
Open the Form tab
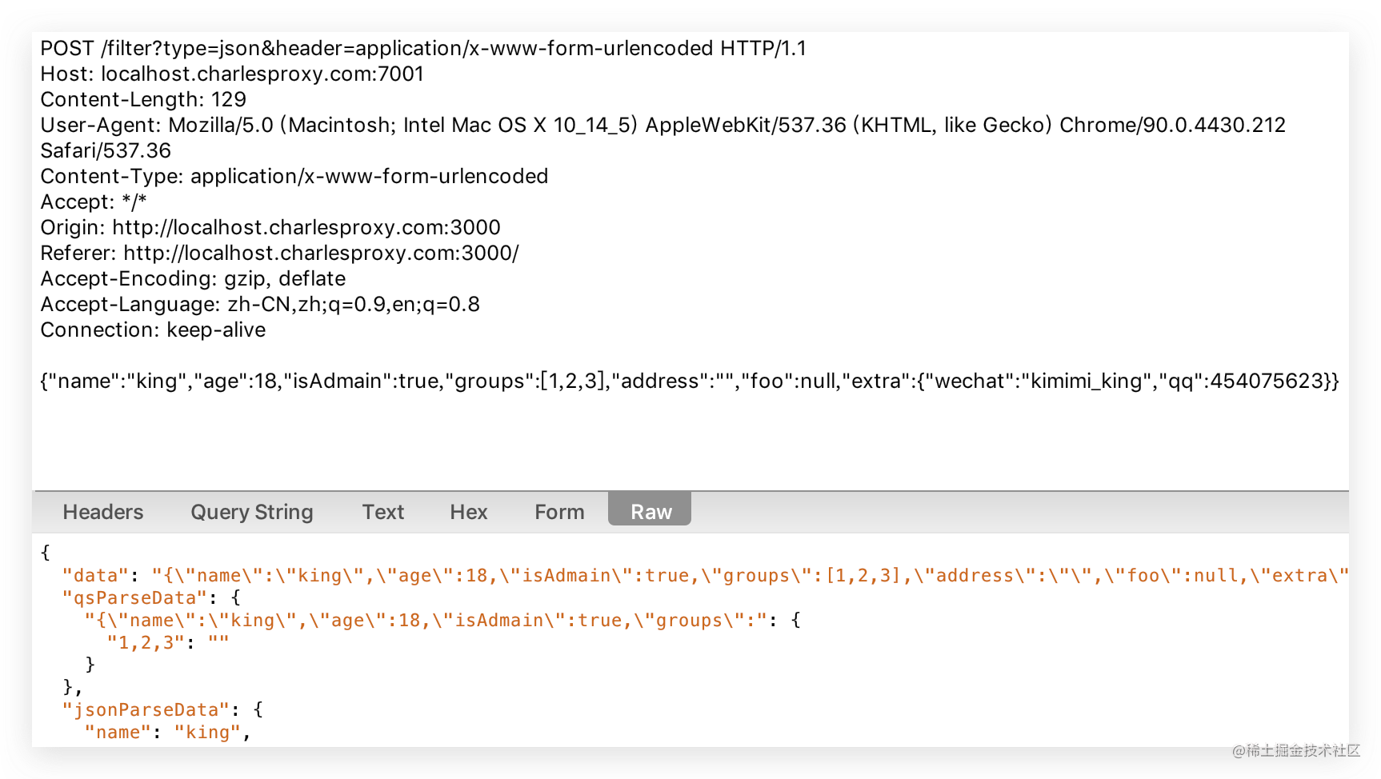559,512
